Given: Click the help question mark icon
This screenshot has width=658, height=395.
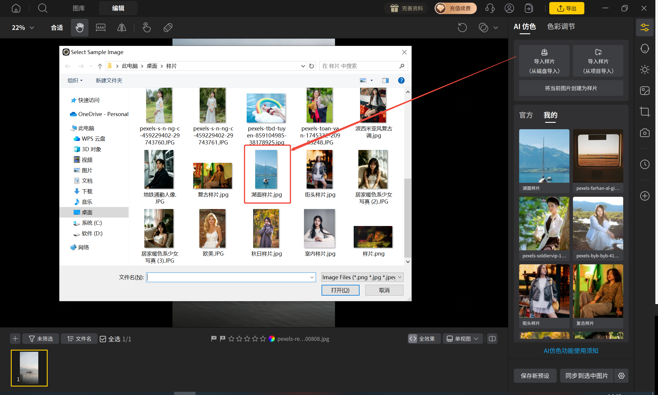Looking at the screenshot, I should point(401,80).
